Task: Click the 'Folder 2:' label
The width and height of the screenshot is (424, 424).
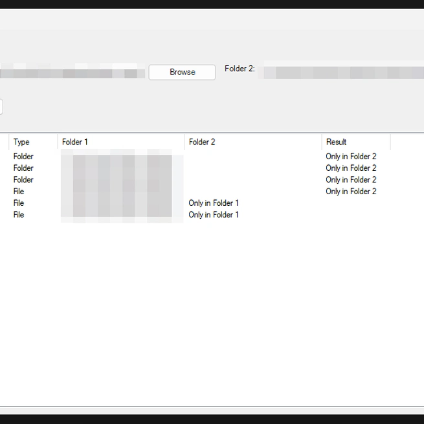Action: 240,69
